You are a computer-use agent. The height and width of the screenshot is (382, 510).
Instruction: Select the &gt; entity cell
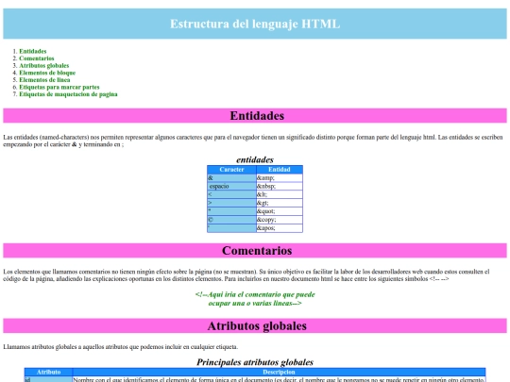click(280, 203)
